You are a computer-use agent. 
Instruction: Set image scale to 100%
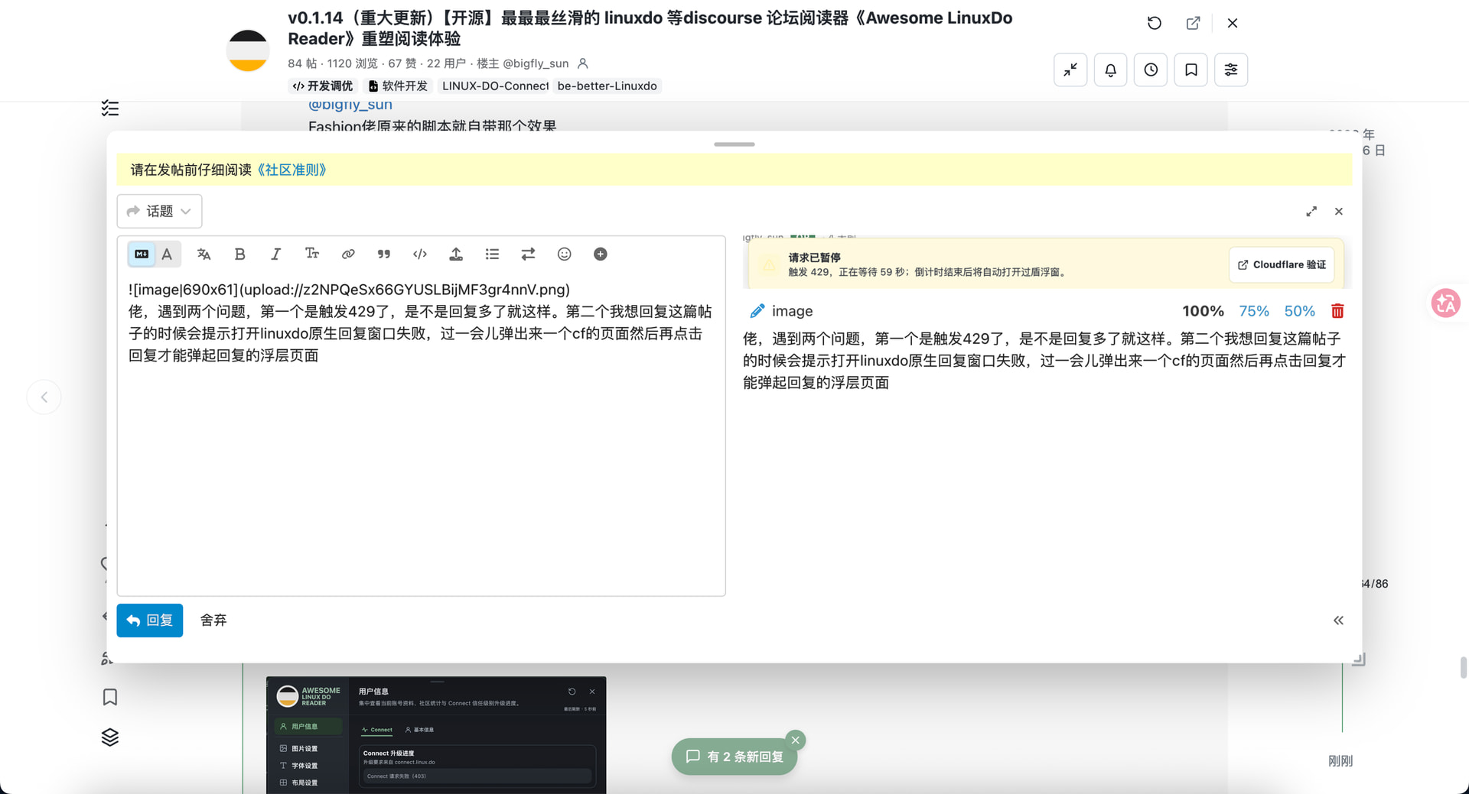point(1203,311)
